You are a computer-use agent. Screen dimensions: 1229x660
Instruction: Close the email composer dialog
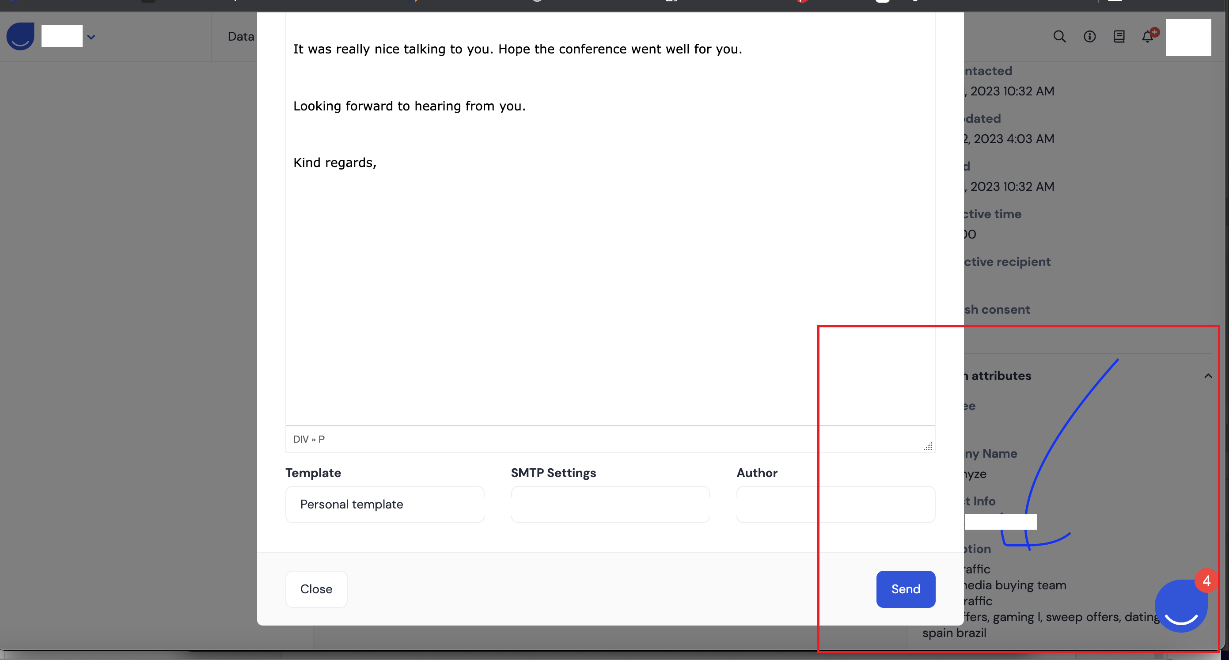coord(316,589)
